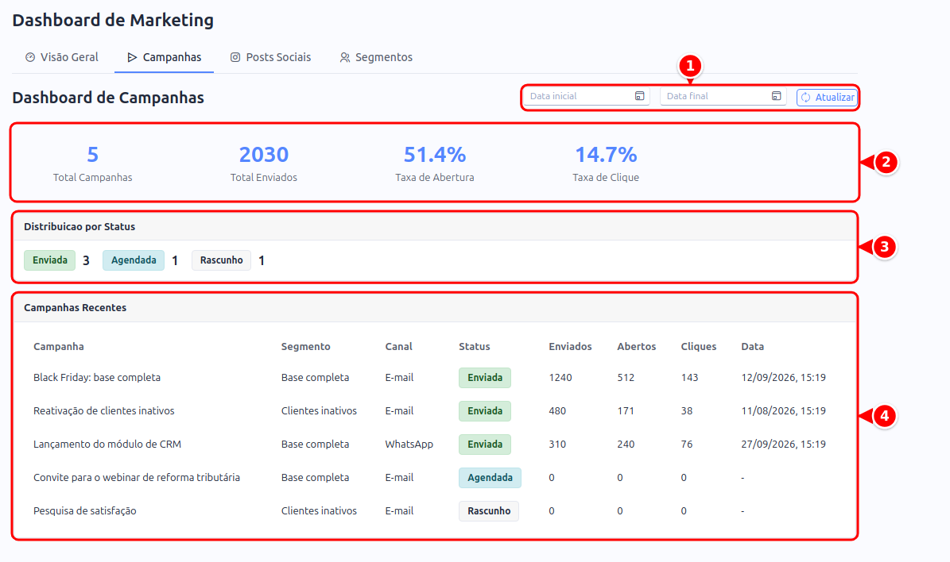Click the Taxa de Clique 14.7% value
The height and width of the screenshot is (562, 950).
click(x=606, y=155)
